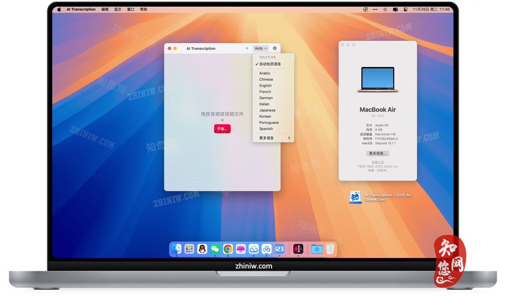Click the 拖放音频或视频文件 drop area text
The image size is (506, 304).
pos(222,114)
